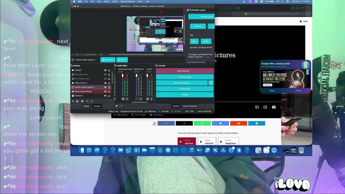Open macOS Screen Capture mixer options menu
The image size is (345, 194).
click(x=127, y=99)
